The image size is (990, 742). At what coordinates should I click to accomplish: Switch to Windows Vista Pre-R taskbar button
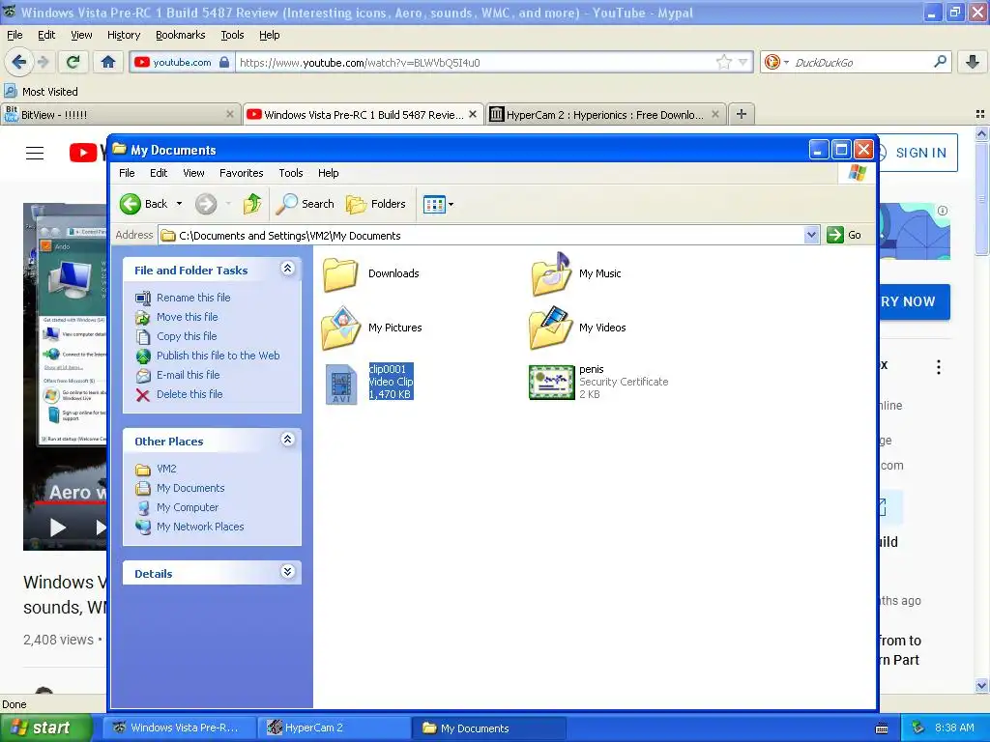point(180,728)
